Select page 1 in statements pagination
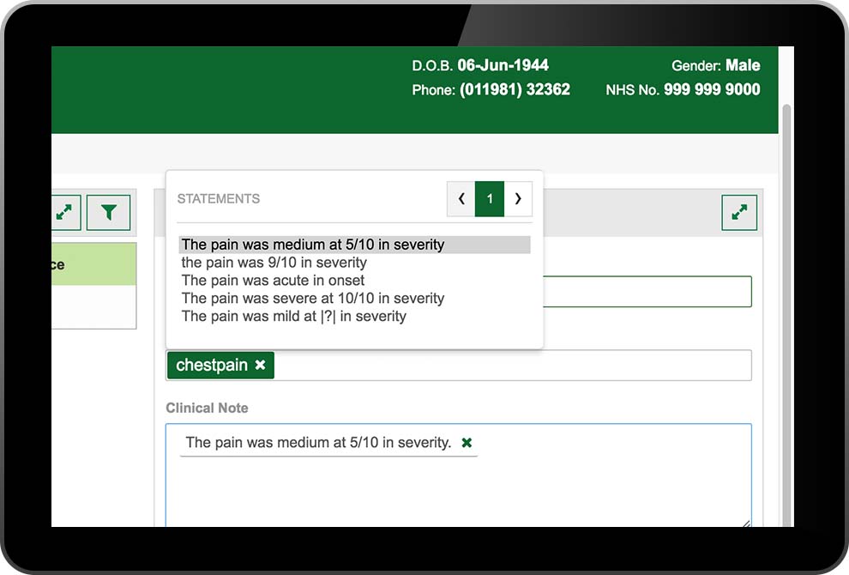This screenshot has height=575, width=849. tap(490, 199)
